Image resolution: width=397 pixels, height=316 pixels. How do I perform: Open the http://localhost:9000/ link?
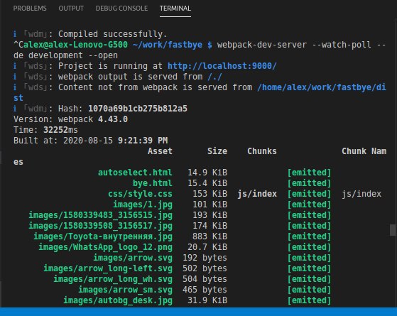pos(222,66)
